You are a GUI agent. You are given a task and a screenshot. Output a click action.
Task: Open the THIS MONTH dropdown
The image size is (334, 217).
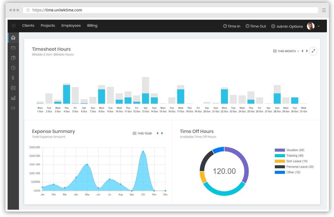coord(286,51)
